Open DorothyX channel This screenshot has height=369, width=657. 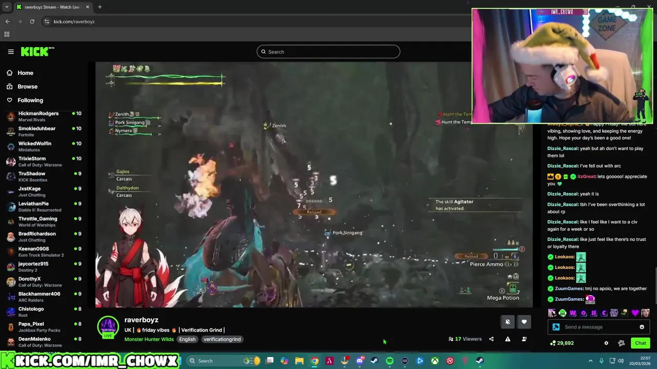(44, 282)
